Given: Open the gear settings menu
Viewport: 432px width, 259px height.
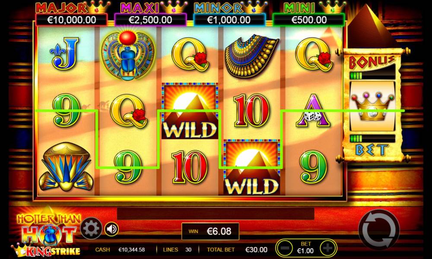Looking at the screenshot, I should click(91, 228).
